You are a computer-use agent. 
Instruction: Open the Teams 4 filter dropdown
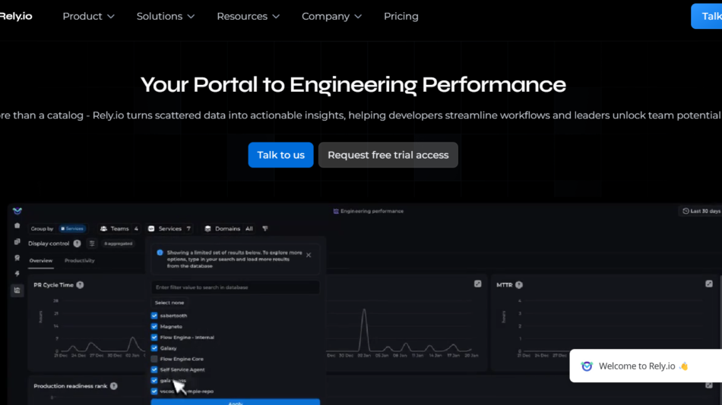119,228
